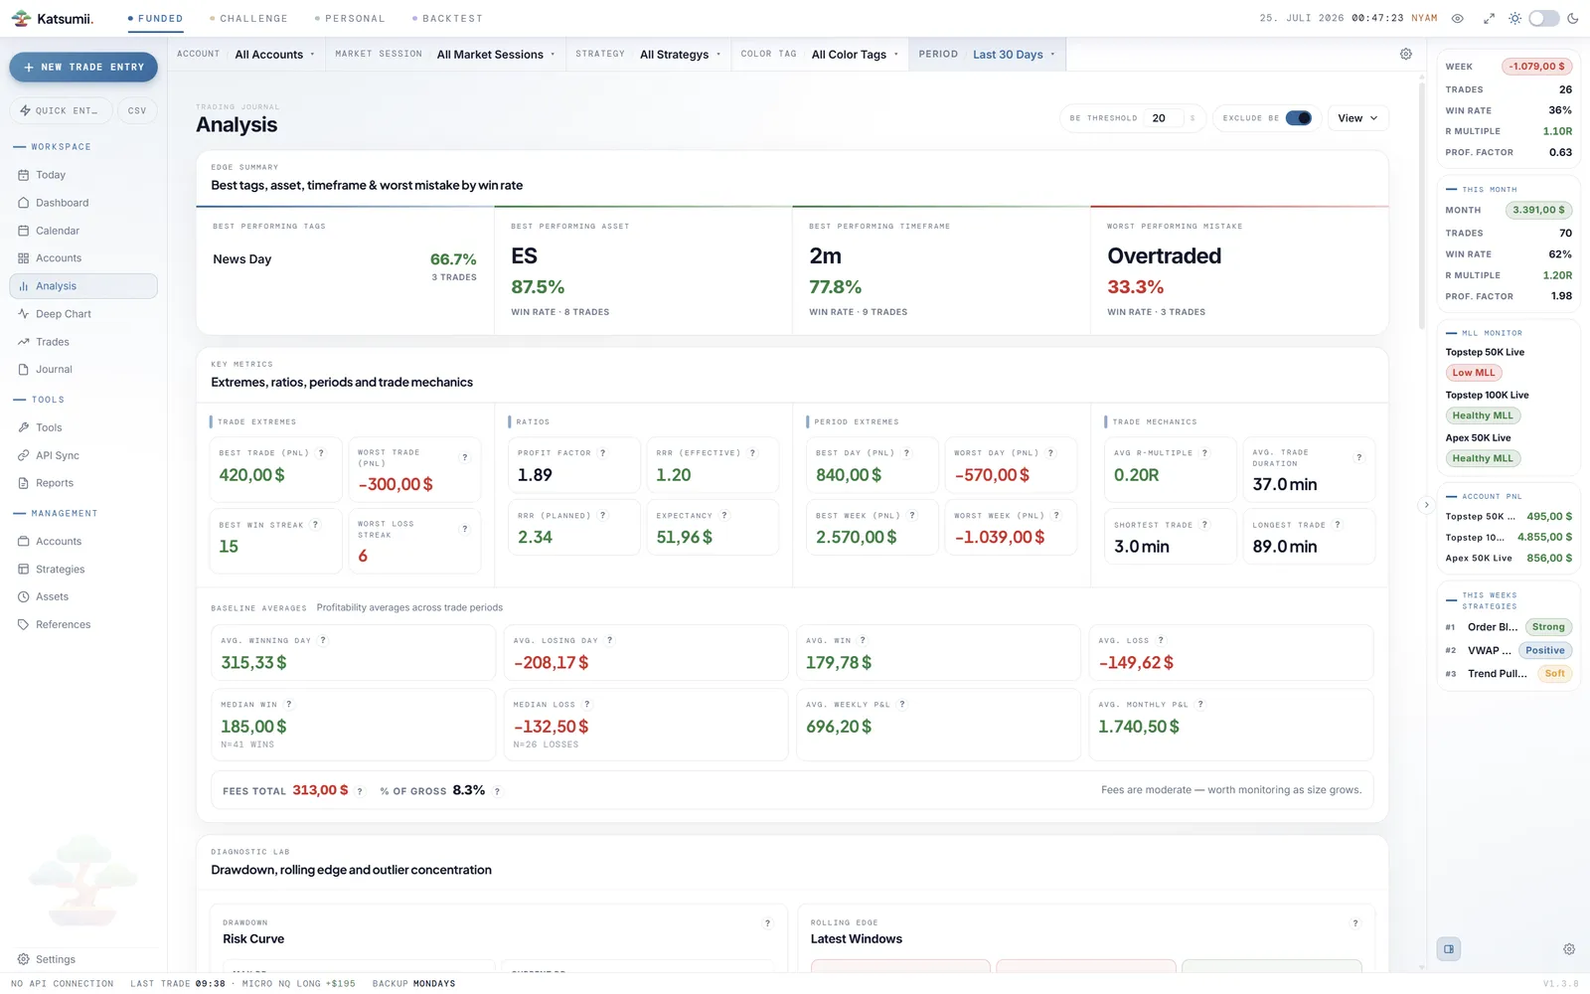This screenshot has height=994, width=1590.
Task: Collapse the right panel with the chevron
Action: (1426, 505)
